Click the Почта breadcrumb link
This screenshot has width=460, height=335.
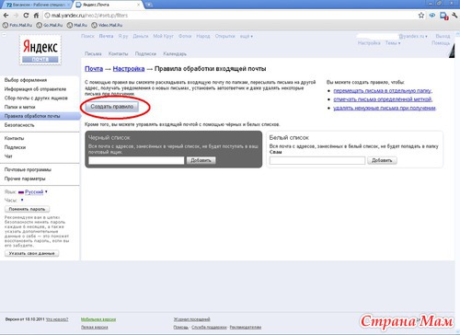(x=94, y=69)
